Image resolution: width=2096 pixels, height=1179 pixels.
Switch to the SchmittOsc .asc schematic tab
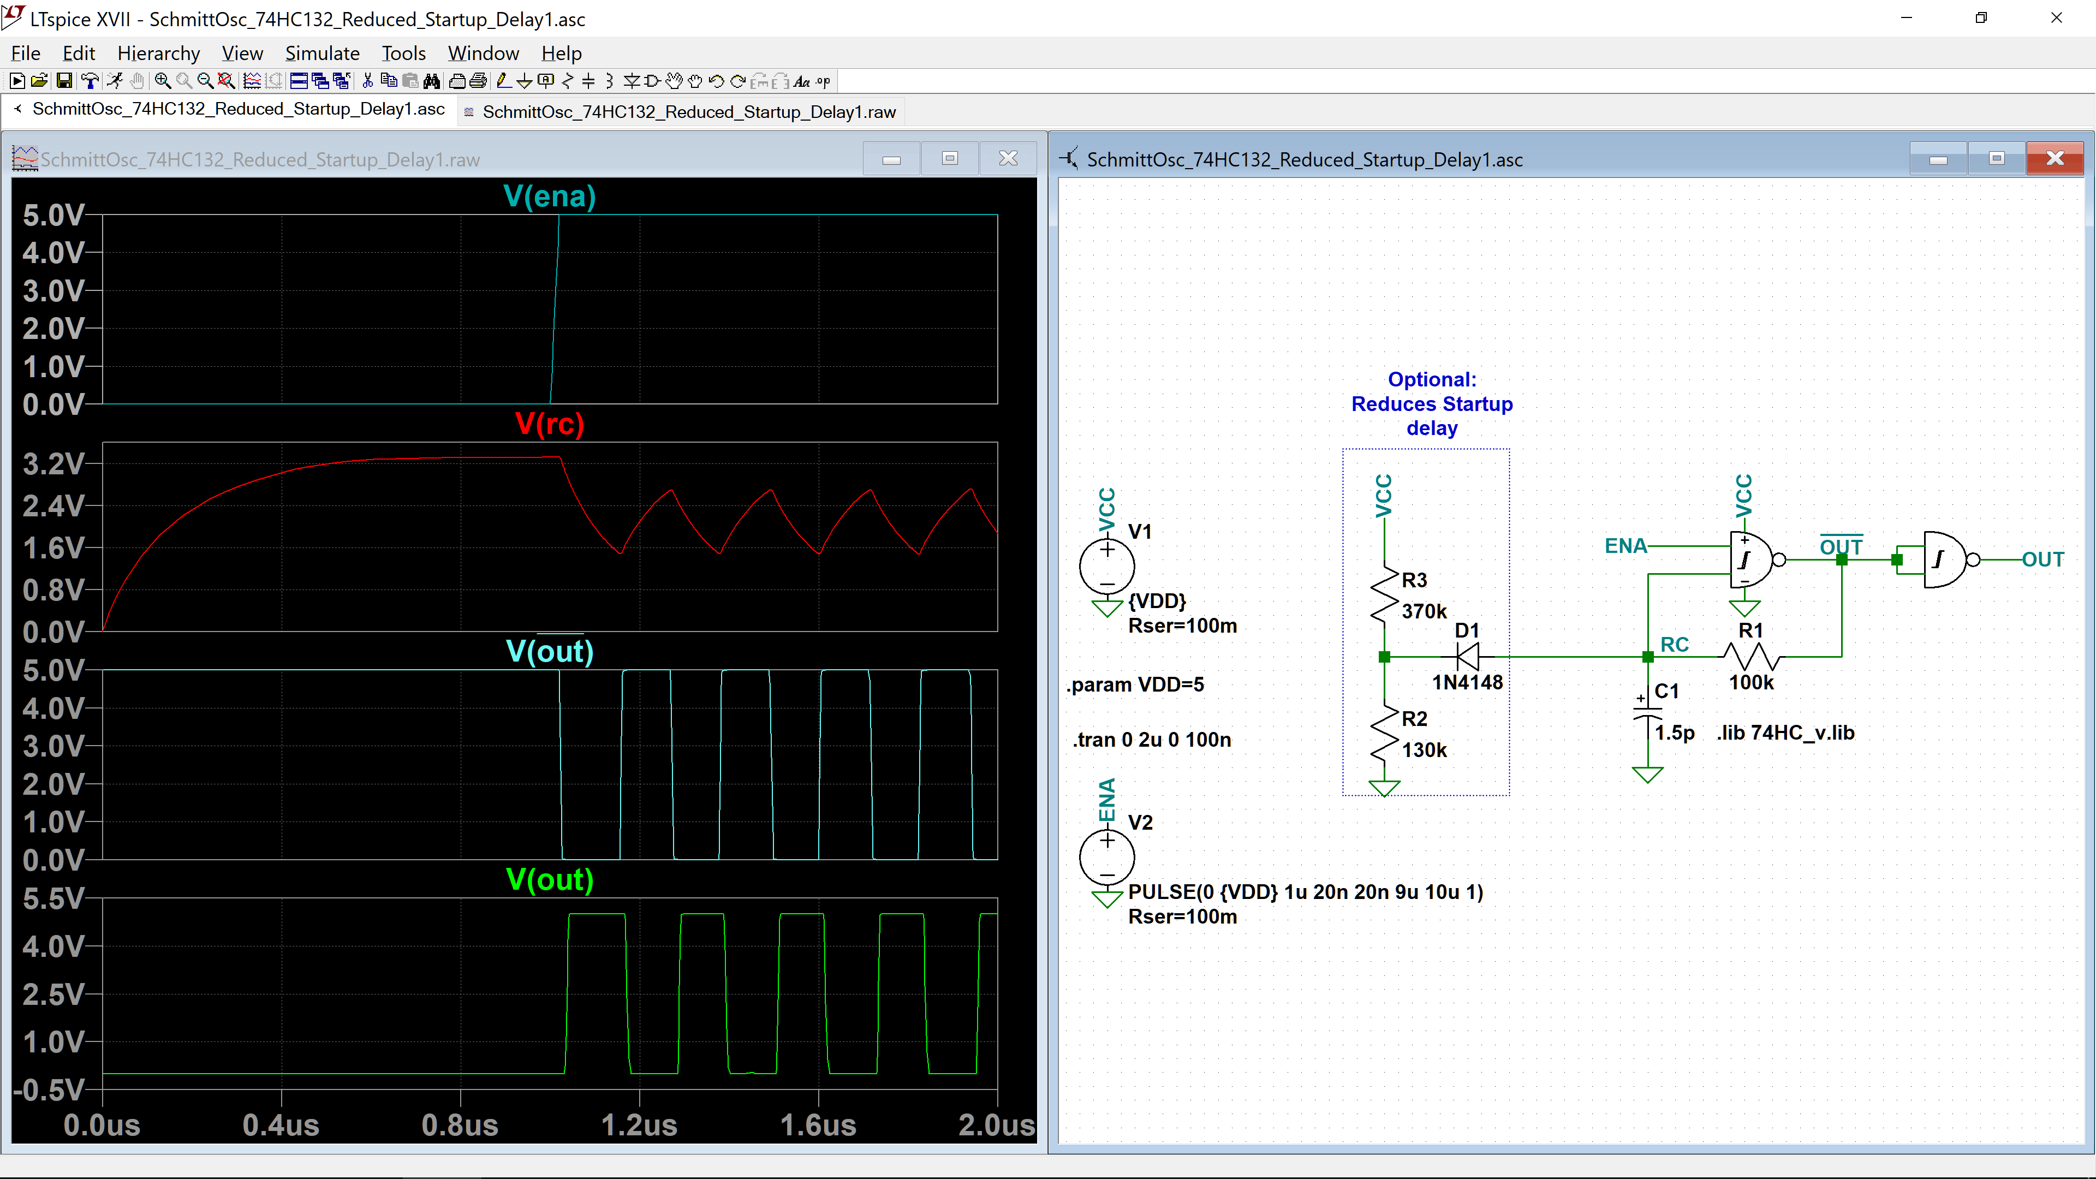pos(230,109)
